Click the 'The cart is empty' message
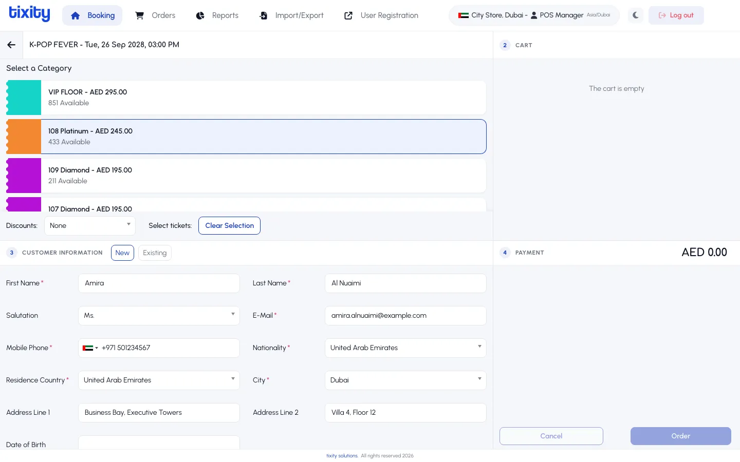This screenshot has width=740, height=462. 617,89
